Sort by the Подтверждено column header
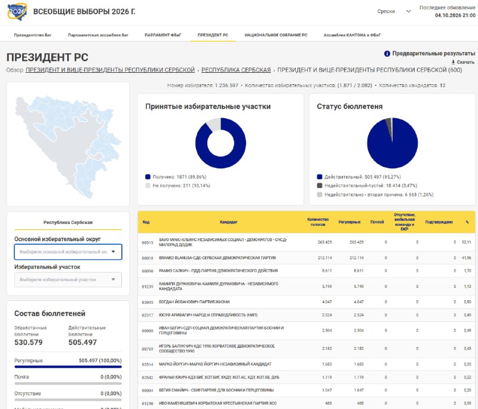The width and height of the screenshot is (478, 409). pyautogui.click(x=439, y=222)
